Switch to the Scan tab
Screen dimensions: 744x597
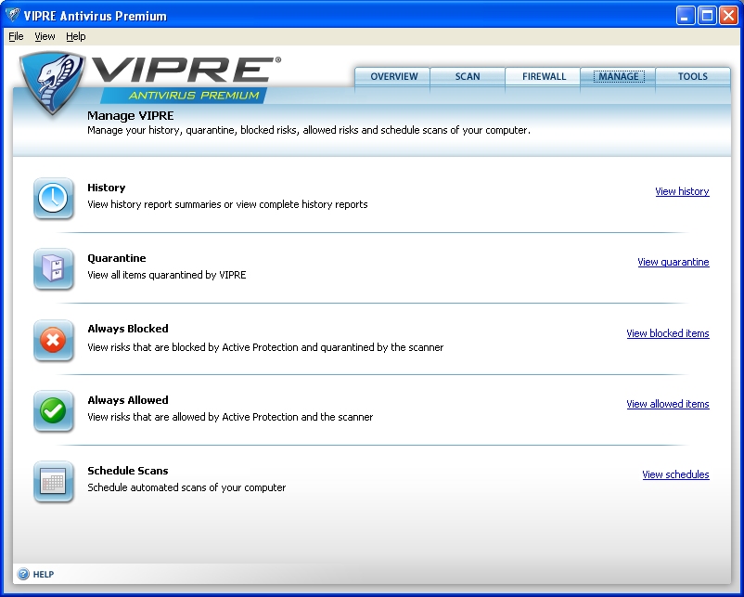pos(468,77)
